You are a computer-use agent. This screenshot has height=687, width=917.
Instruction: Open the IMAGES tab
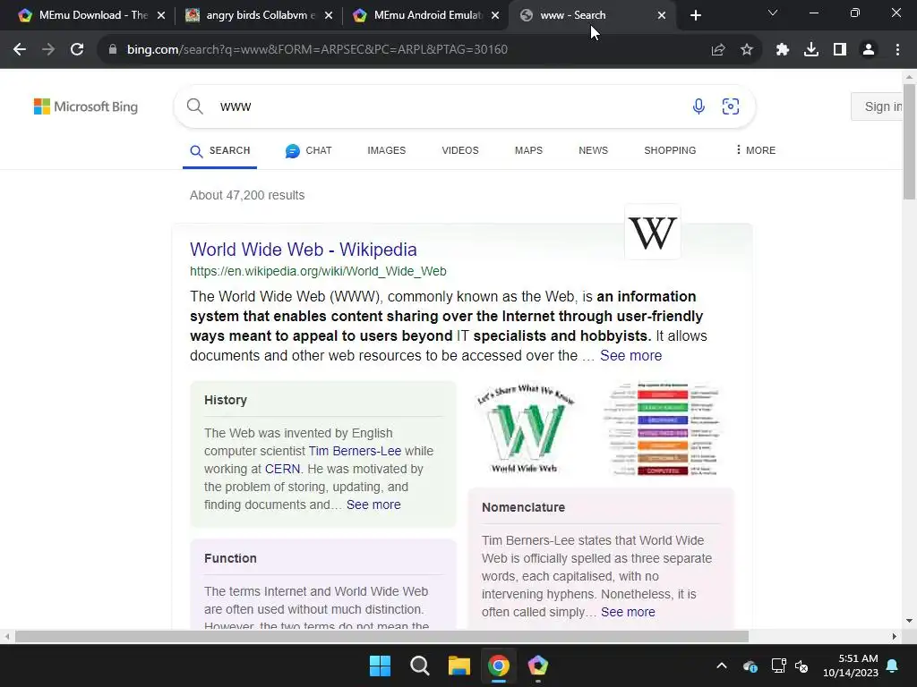(x=387, y=150)
